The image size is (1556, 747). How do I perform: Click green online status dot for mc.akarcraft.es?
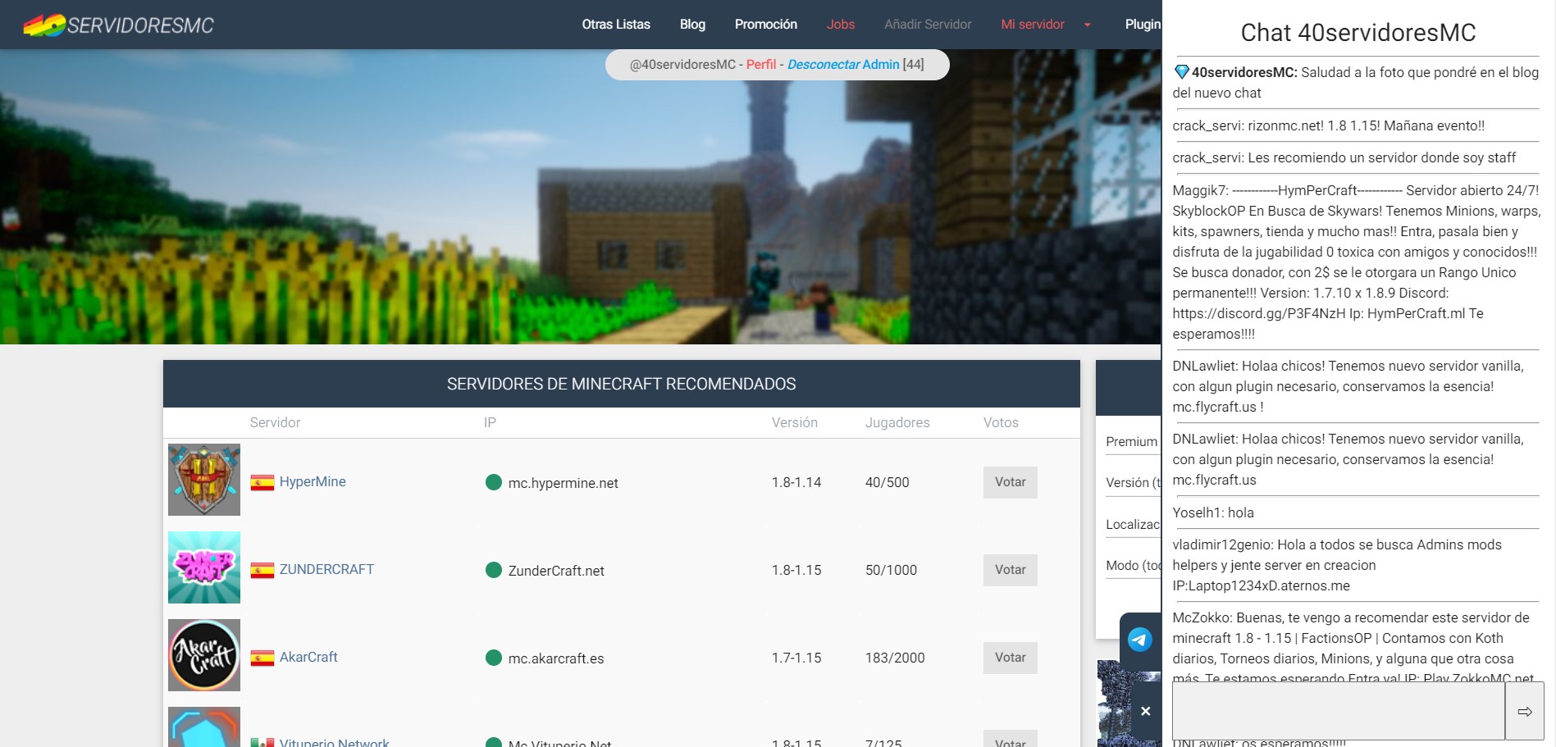494,658
